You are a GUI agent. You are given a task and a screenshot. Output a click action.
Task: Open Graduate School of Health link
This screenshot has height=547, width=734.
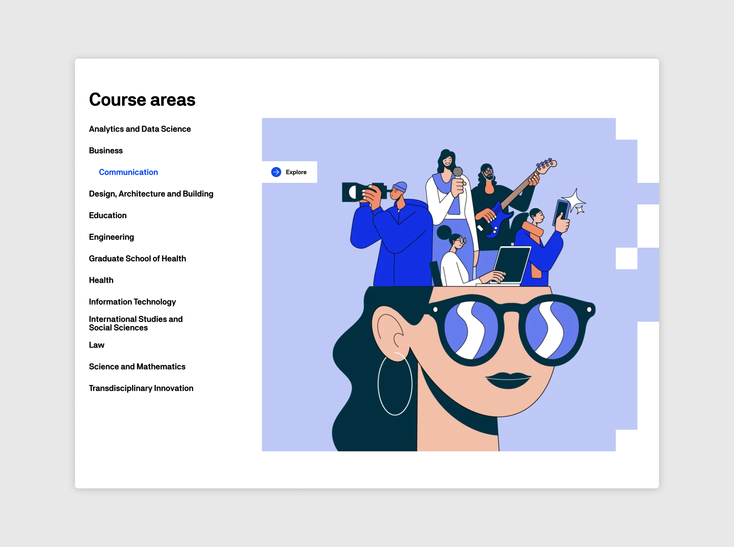(137, 259)
